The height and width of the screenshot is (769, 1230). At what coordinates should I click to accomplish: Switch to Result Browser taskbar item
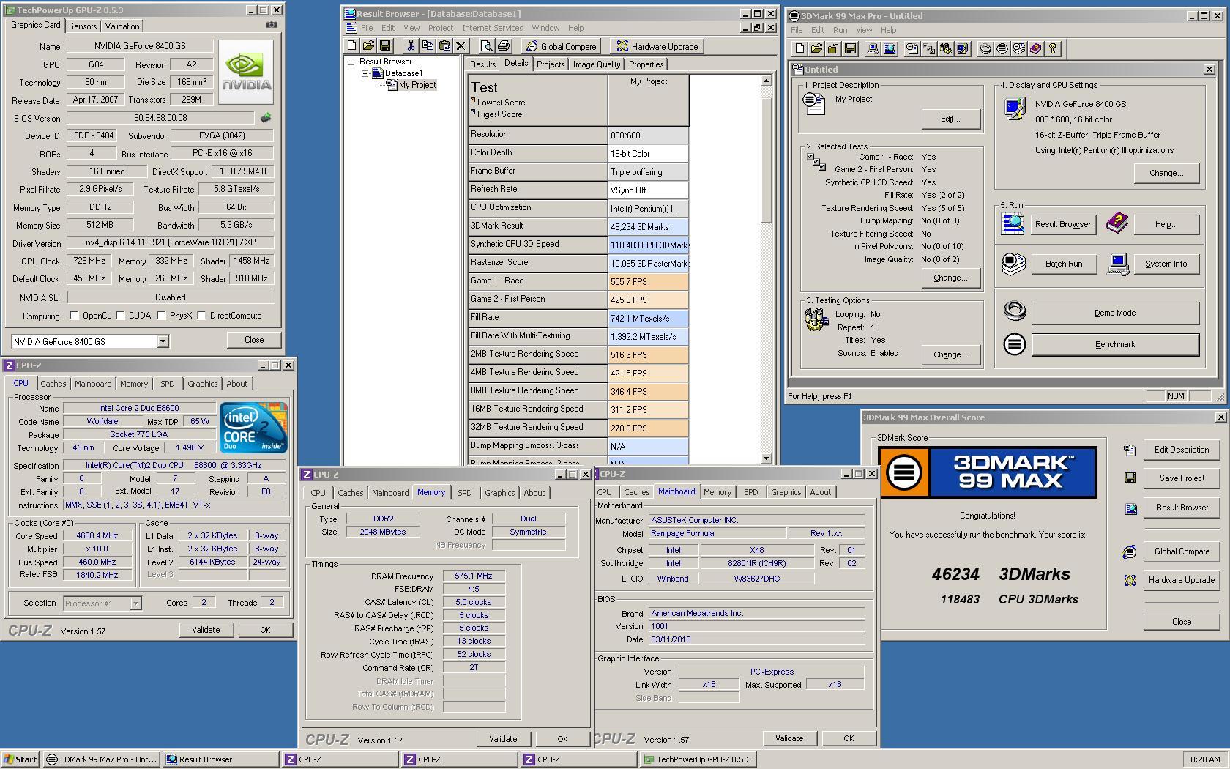pyautogui.click(x=220, y=759)
